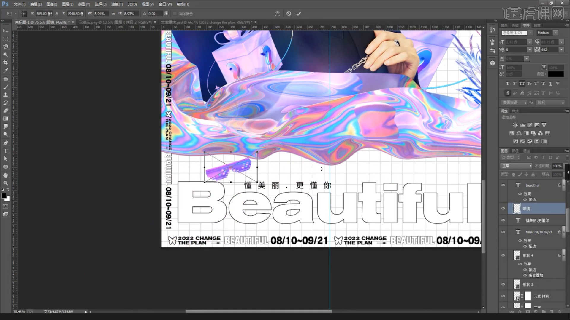Select the Magic Wand tool

tap(5, 55)
